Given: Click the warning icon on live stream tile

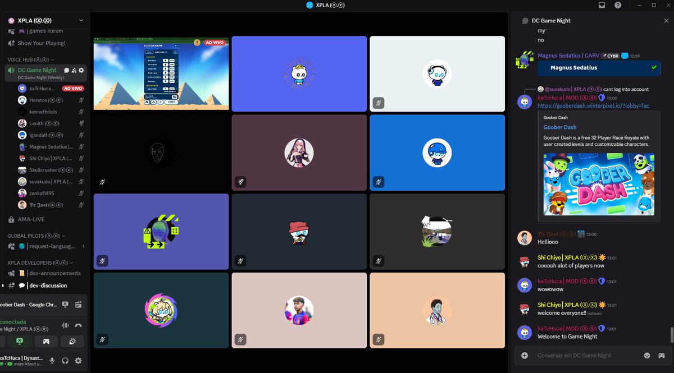Looking at the screenshot, I should (197, 42).
